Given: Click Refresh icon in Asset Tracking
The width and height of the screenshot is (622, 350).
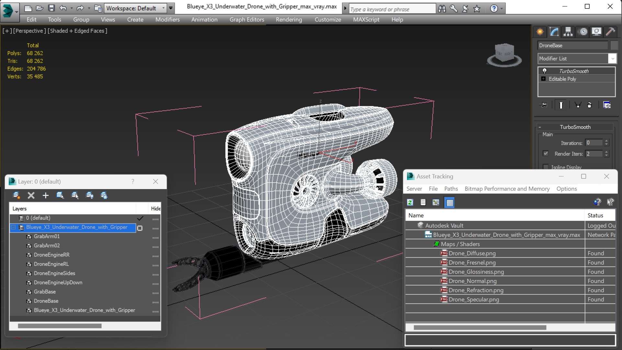Looking at the screenshot, I should click(410, 202).
